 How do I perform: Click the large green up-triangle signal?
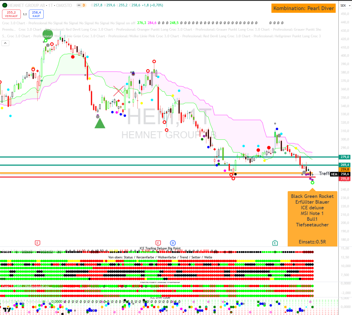(100, 123)
